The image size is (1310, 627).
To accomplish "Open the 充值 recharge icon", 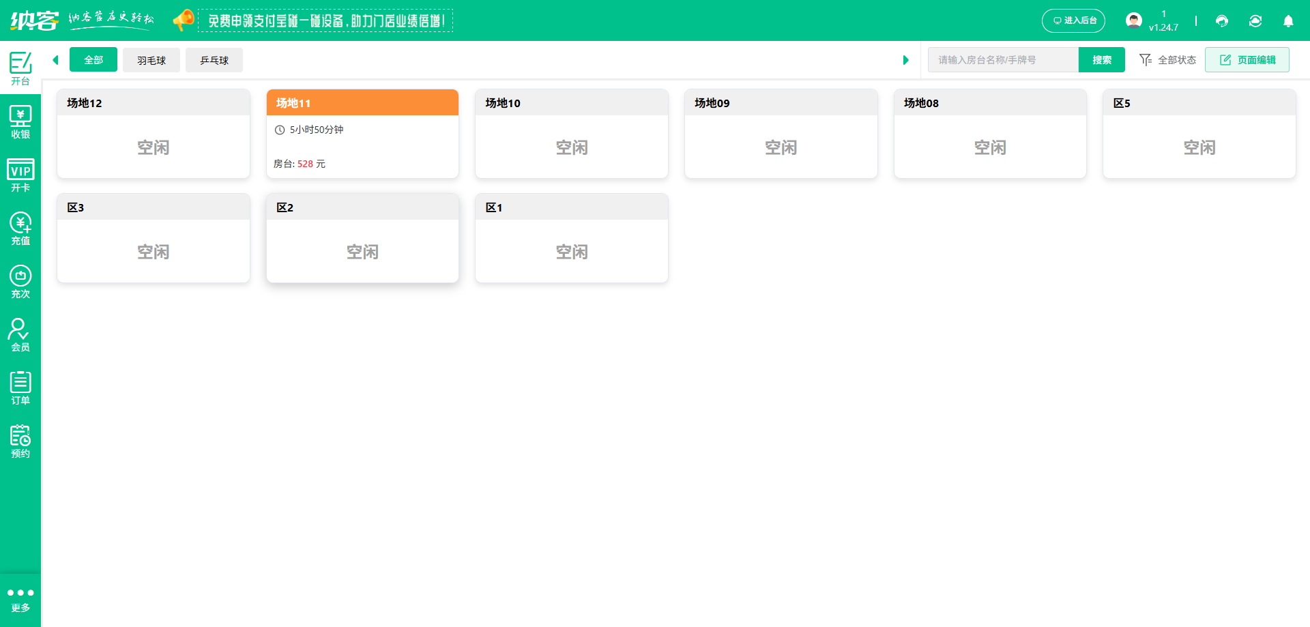I will 20,228.
